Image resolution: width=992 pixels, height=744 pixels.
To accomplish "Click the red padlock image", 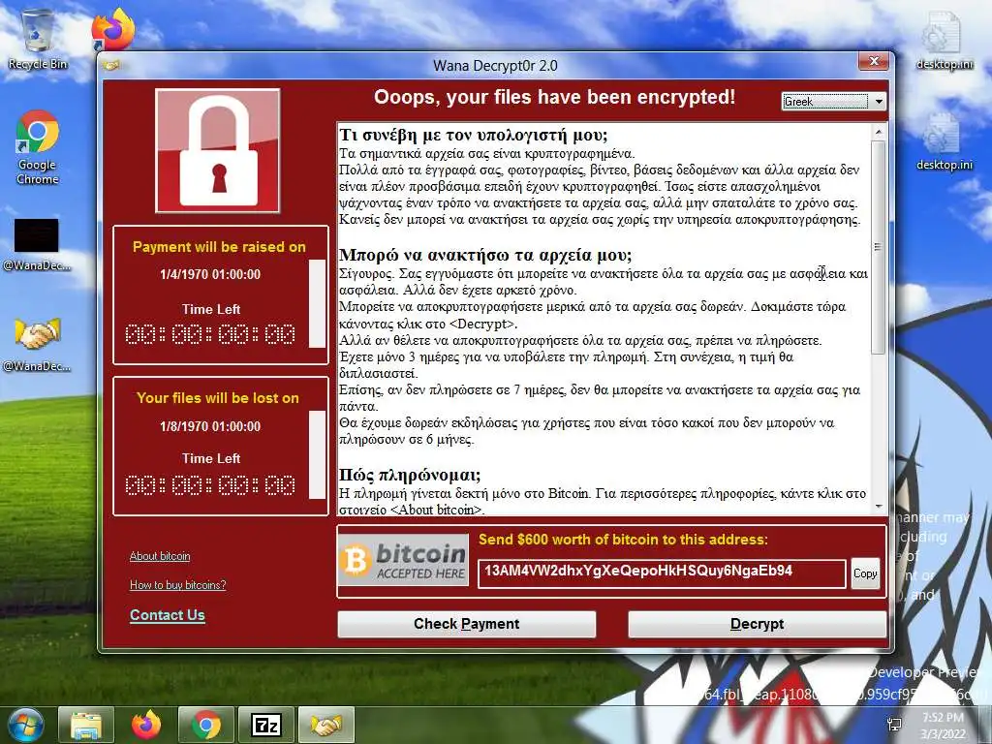I will coord(218,150).
